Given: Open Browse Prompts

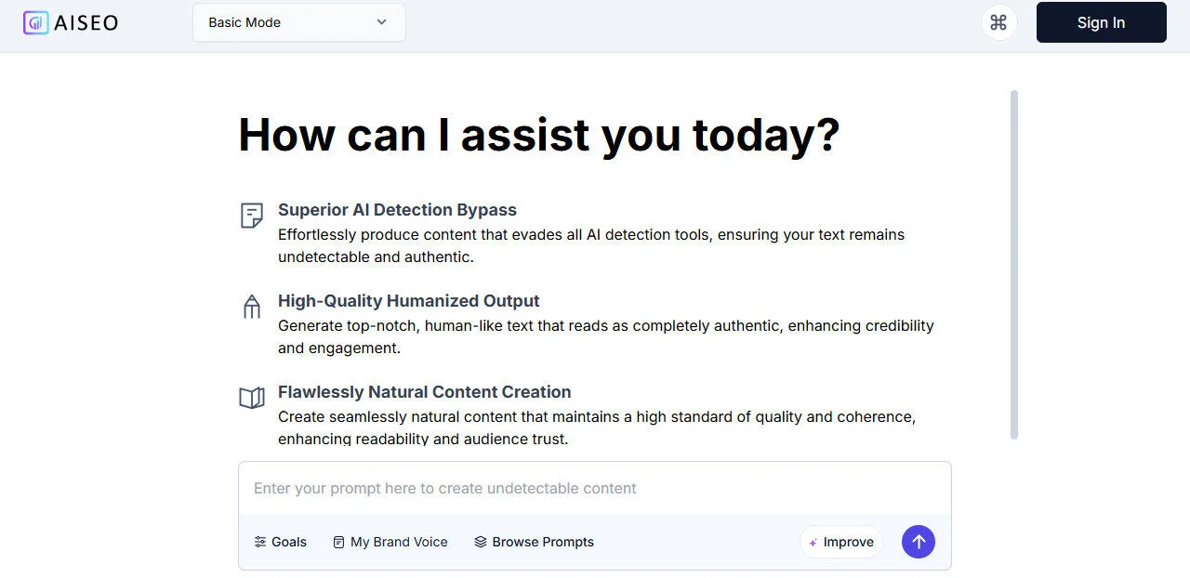Looking at the screenshot, I should coord(535,542).
